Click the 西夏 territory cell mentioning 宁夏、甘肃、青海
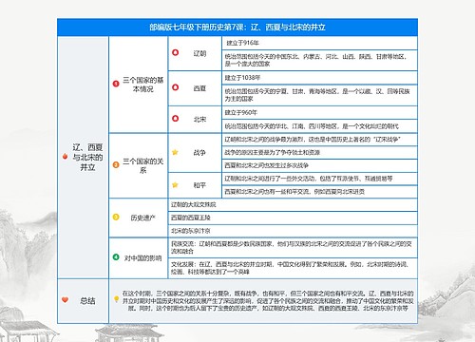The width and height of the screenshot is (475, 342). (319, 95)
